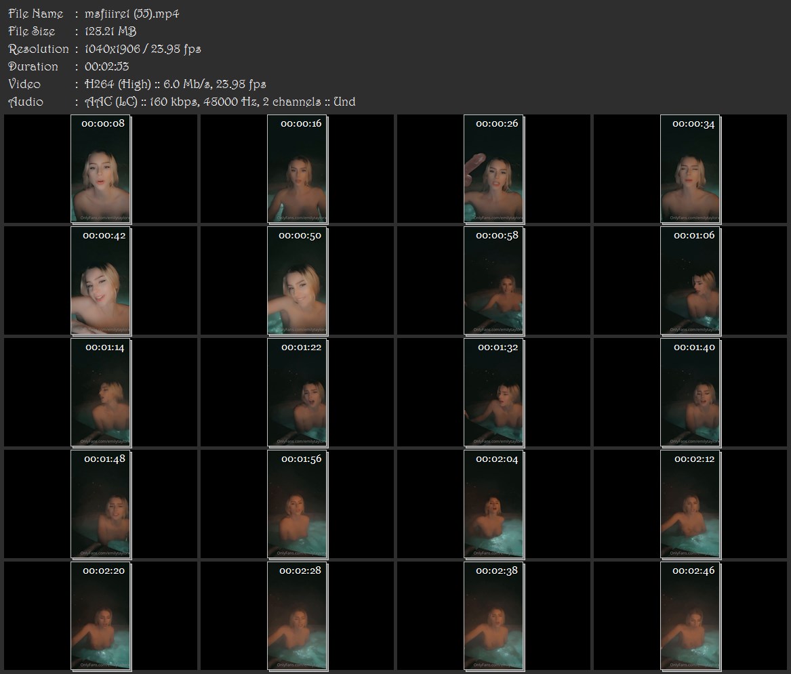Click the "File Size" label

coord(32,31)
